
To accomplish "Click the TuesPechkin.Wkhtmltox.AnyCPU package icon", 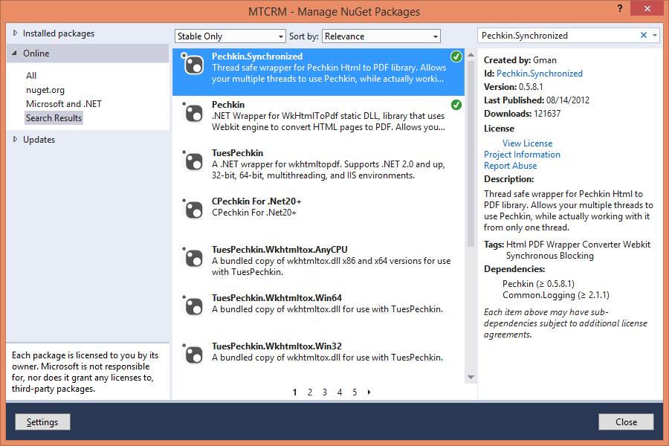I will click(x=193, y=257).
